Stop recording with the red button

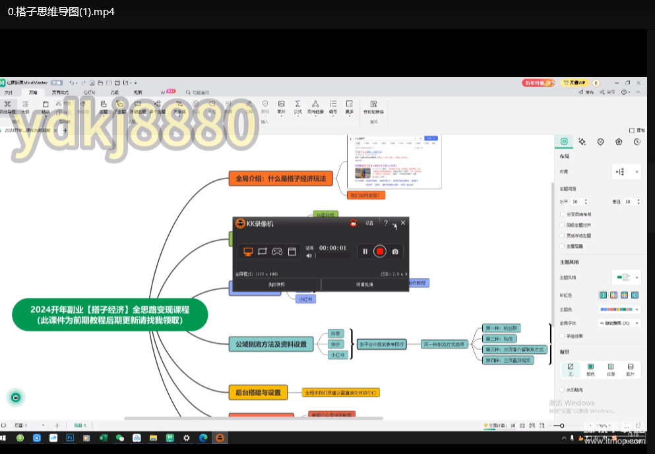click(x=380, y=251)
